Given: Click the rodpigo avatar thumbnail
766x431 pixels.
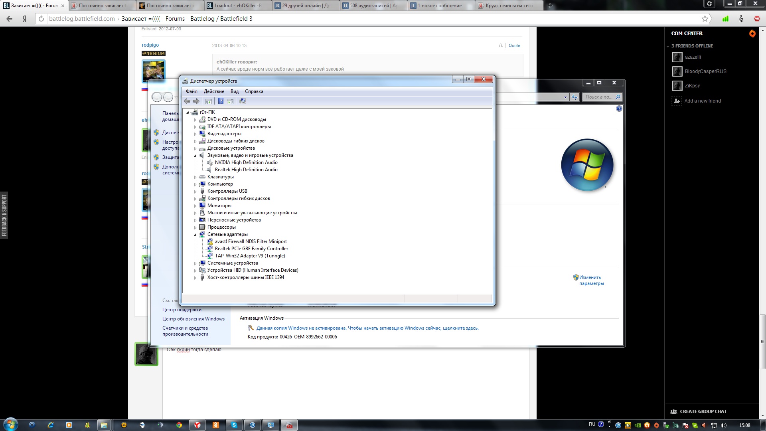Looking at the screenshot, I should coord(154,71).
